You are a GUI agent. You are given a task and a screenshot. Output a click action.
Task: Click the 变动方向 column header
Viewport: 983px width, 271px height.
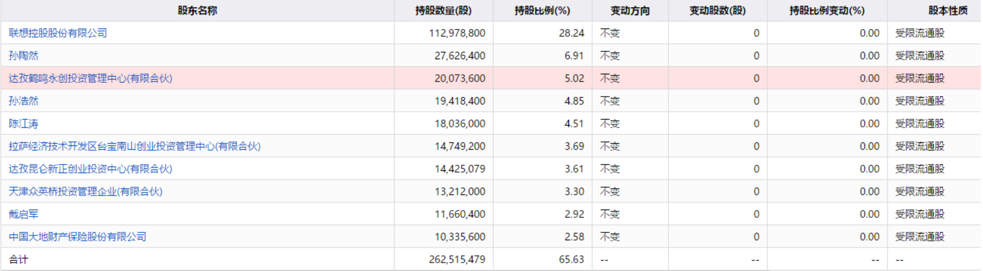[630, 10]
